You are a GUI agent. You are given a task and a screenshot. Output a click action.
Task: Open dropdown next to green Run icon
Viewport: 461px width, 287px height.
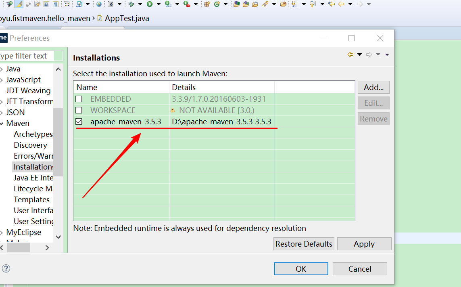(x=159, y=4)
